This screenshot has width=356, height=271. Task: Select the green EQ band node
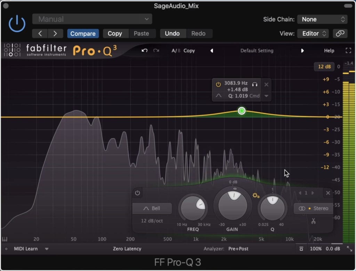[x=242, y=111]
